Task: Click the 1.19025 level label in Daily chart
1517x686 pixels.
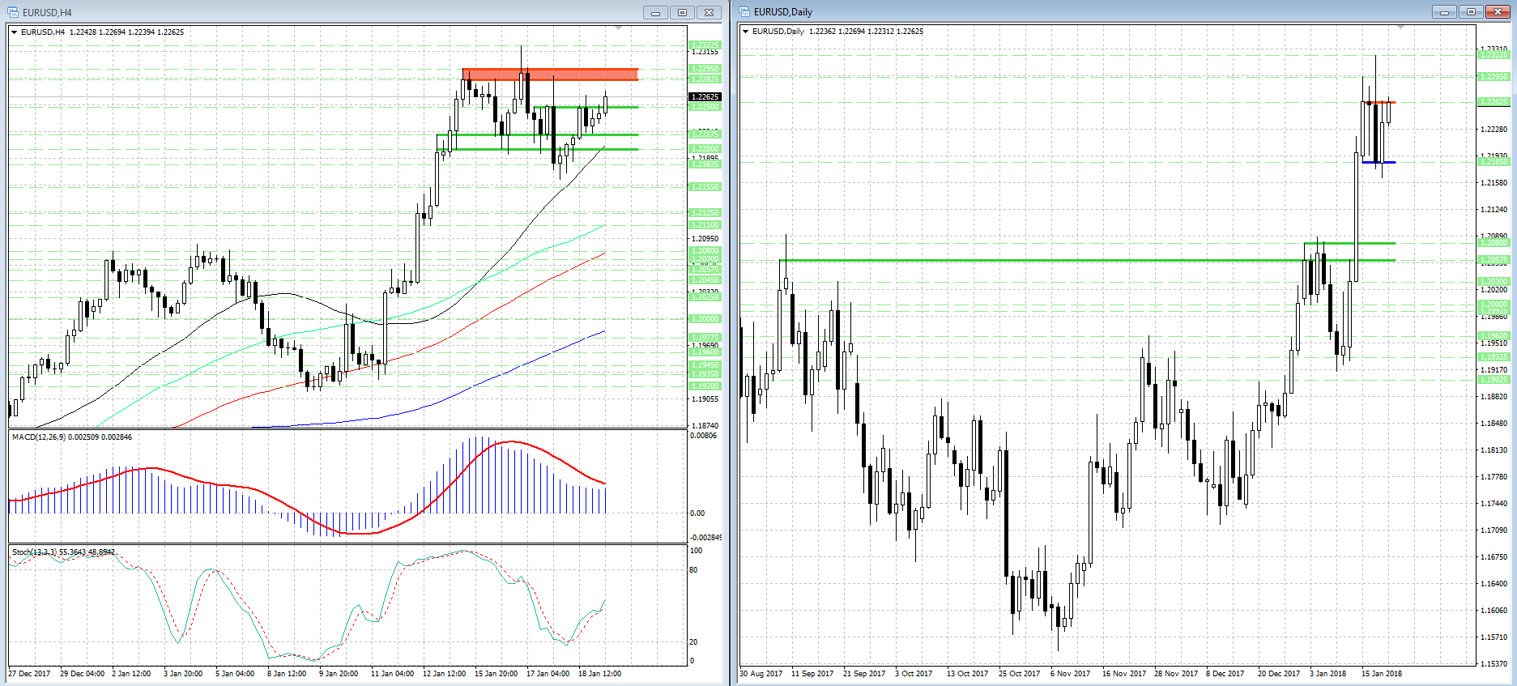Action: pos(1494,380)
